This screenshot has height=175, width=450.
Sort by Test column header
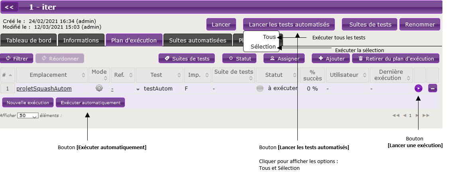click(159, 75)
